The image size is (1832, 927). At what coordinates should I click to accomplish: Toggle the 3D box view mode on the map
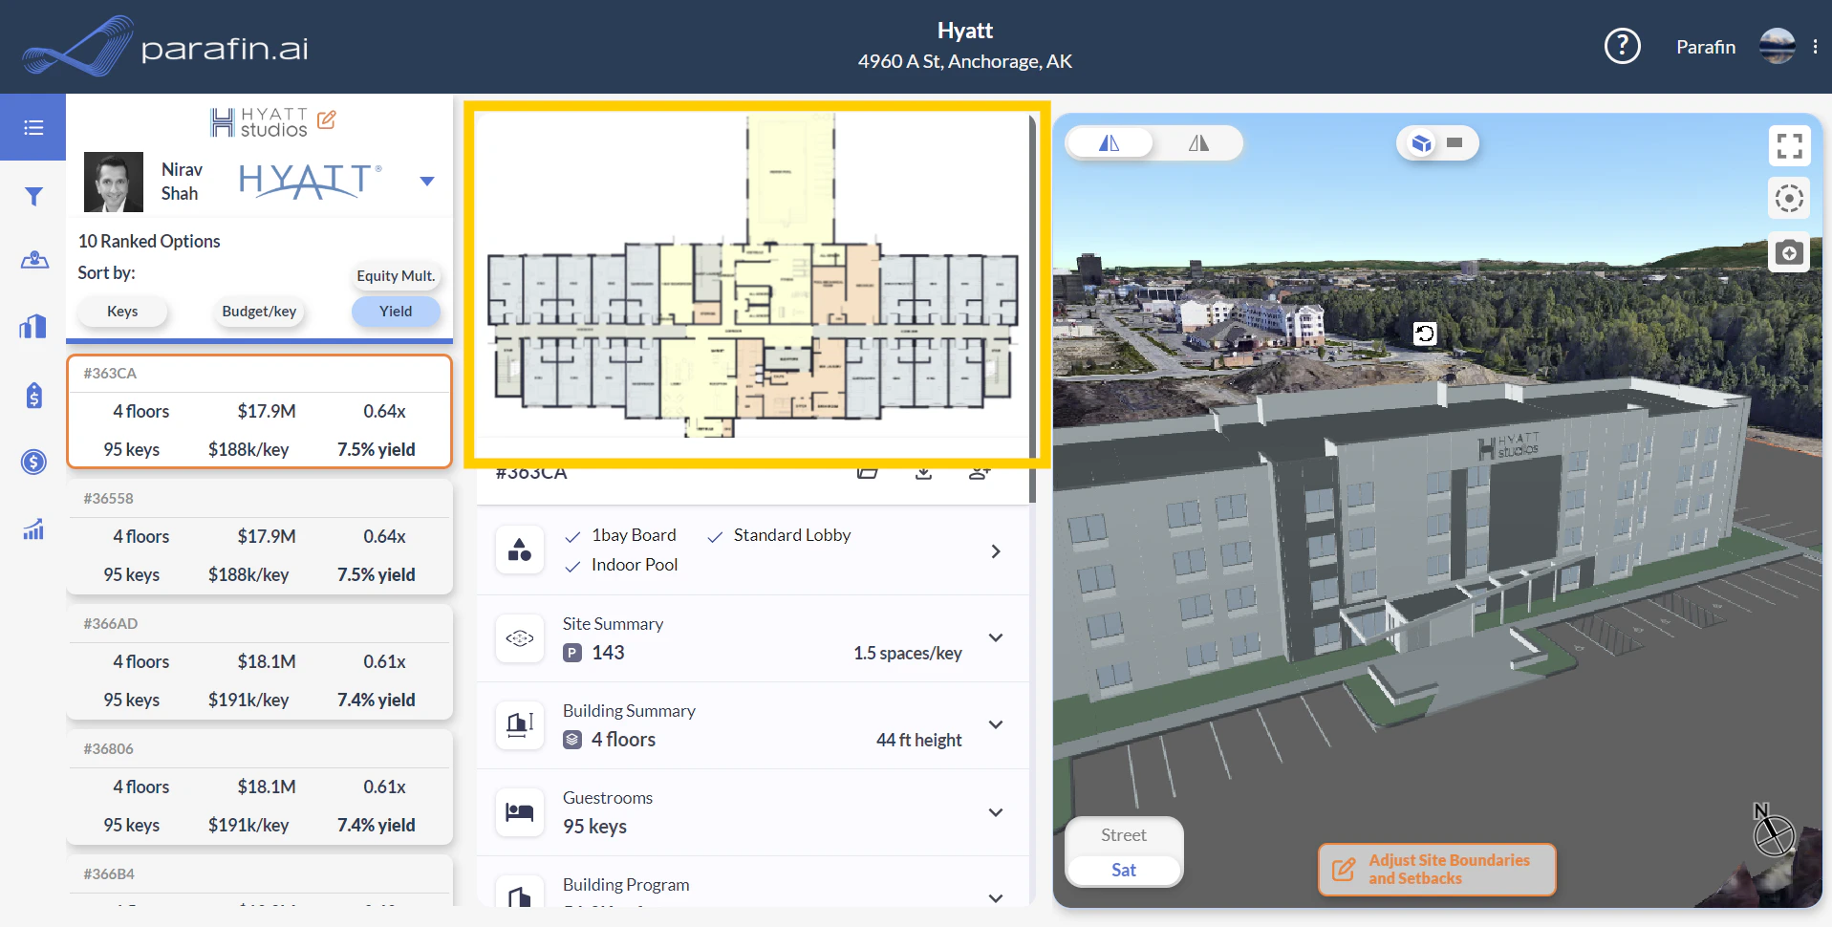click(1421, 141)
